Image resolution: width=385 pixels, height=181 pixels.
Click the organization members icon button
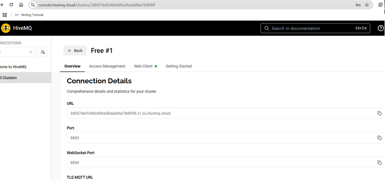pos(43,52)
